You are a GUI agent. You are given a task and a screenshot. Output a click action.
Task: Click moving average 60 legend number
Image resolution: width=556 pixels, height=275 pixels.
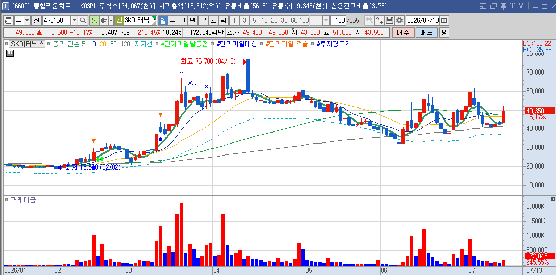pos(113,44)
